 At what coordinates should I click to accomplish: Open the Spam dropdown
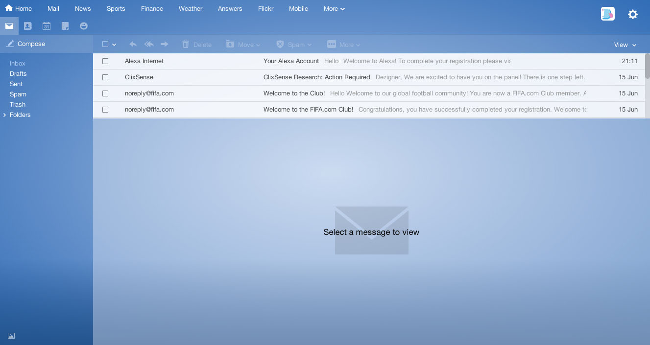294,44
